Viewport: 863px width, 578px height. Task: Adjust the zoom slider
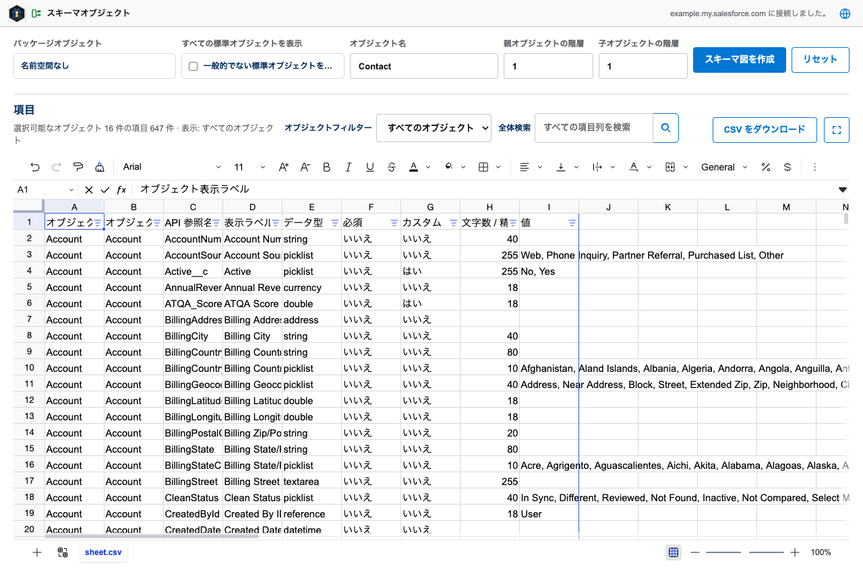[744, 552]
